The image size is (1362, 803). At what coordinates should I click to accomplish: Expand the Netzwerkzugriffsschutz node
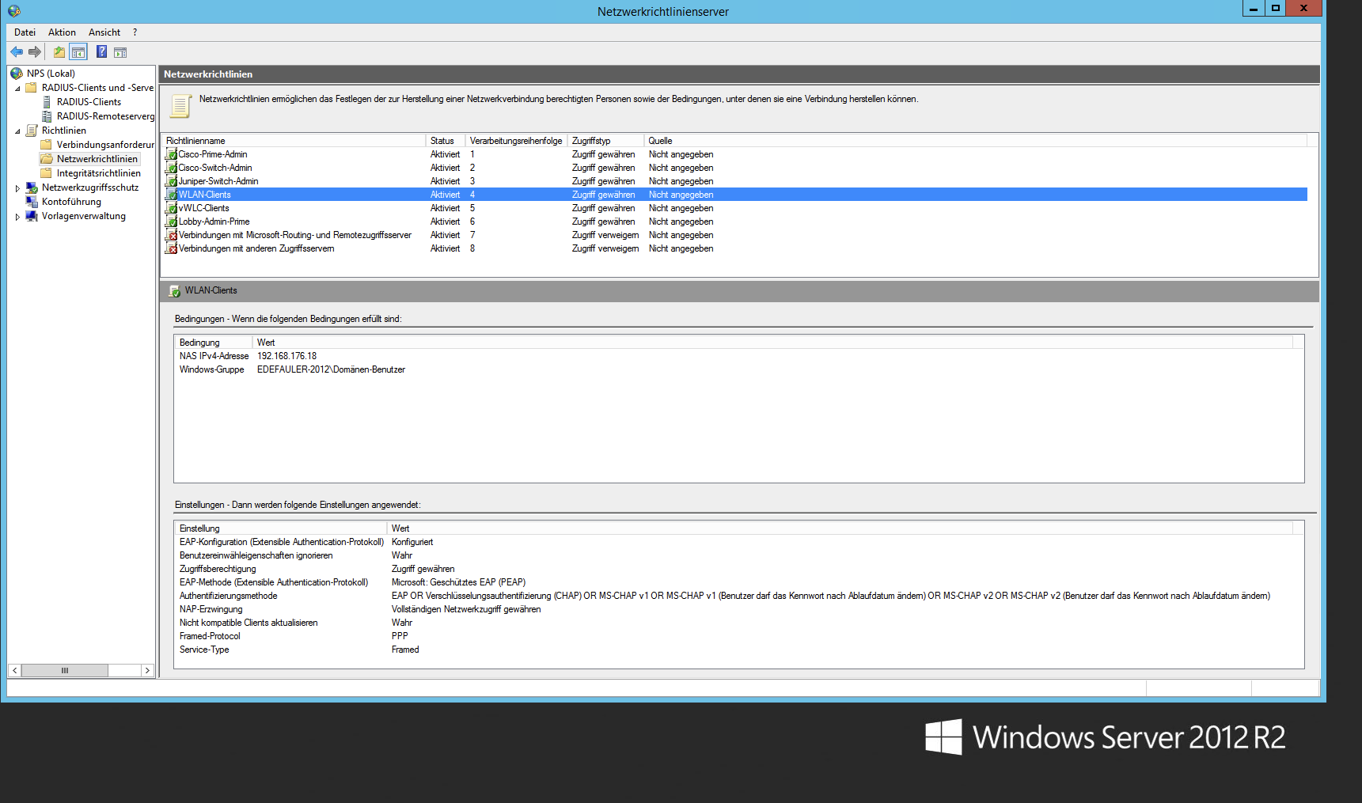[17, 188]
